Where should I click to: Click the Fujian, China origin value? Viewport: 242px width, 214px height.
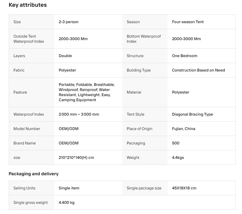184,129
